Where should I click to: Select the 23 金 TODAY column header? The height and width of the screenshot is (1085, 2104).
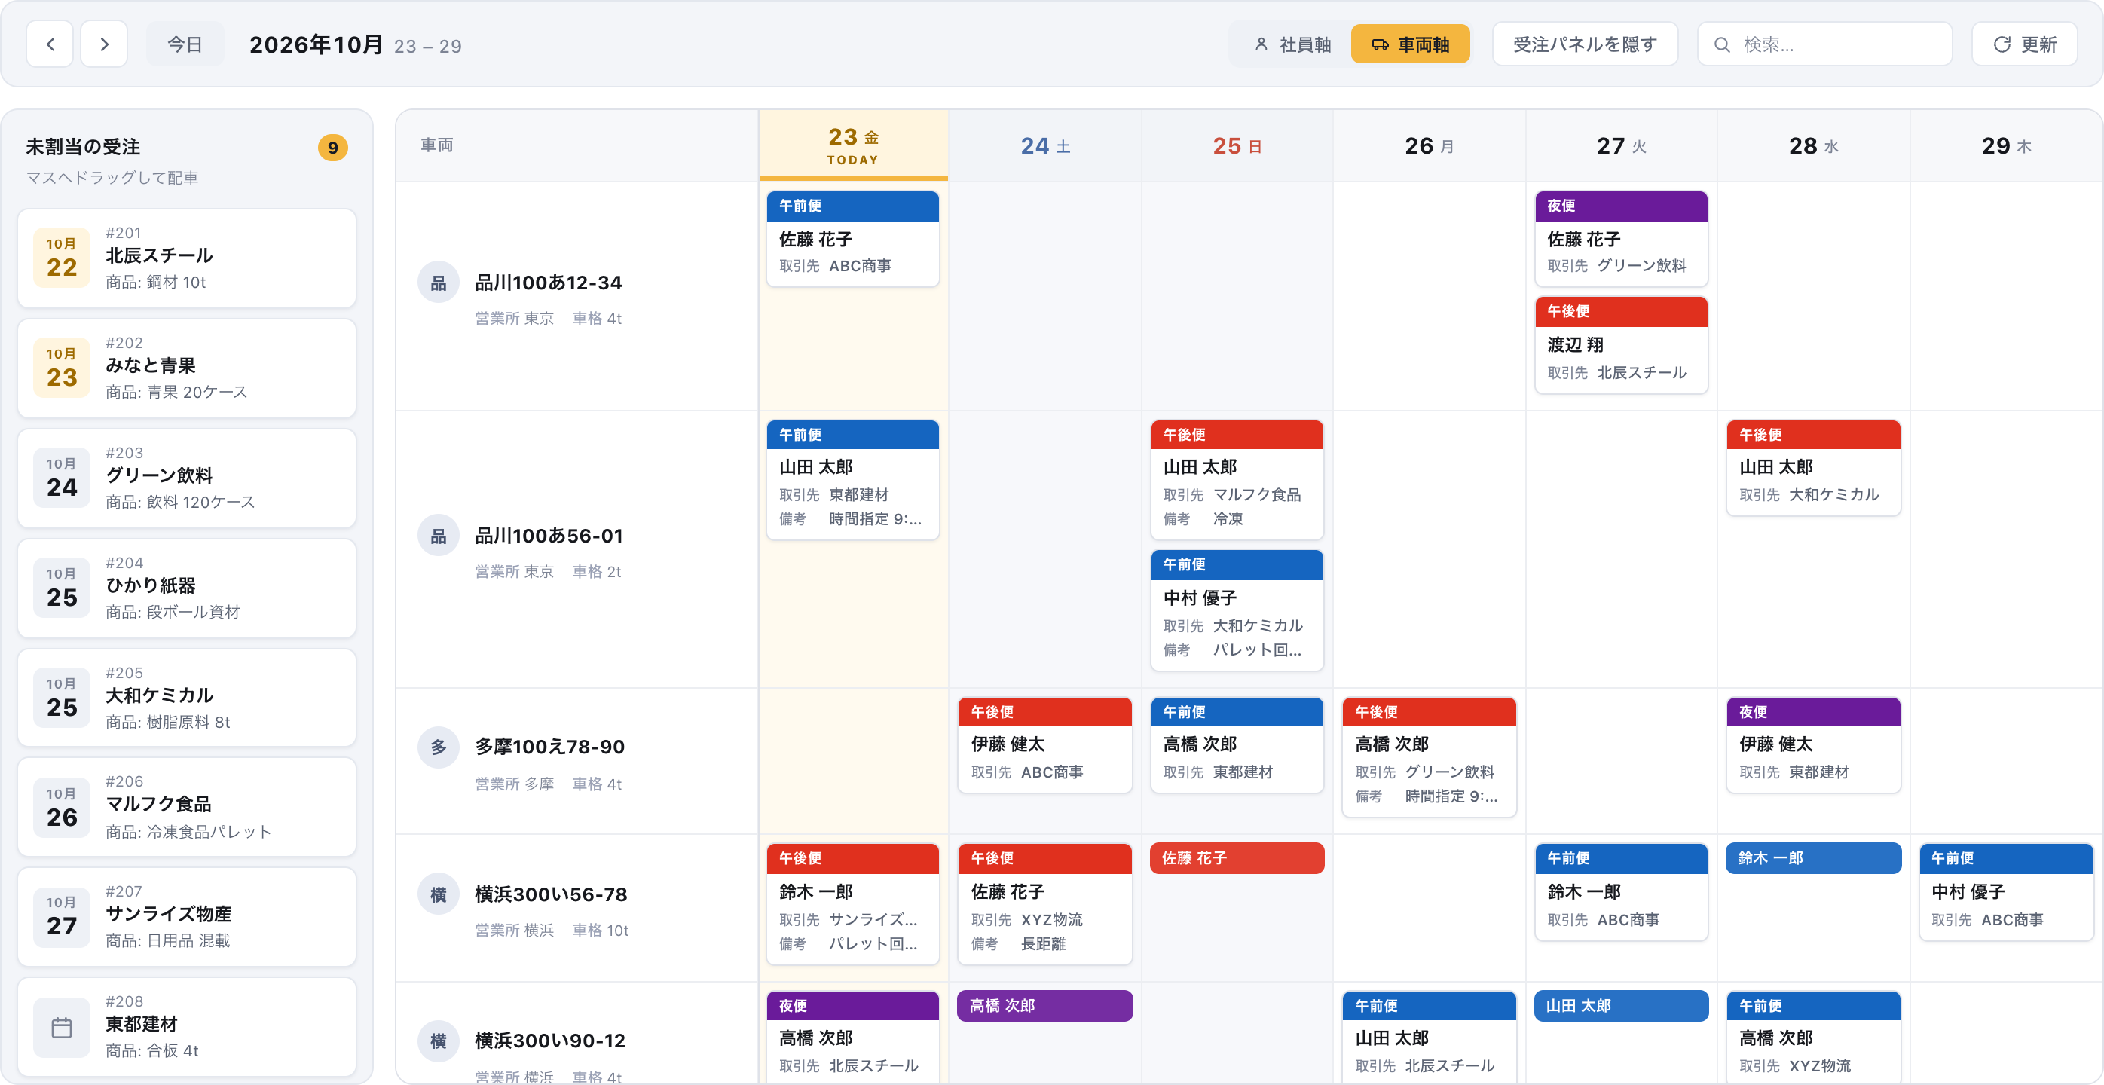coord(853,145)
